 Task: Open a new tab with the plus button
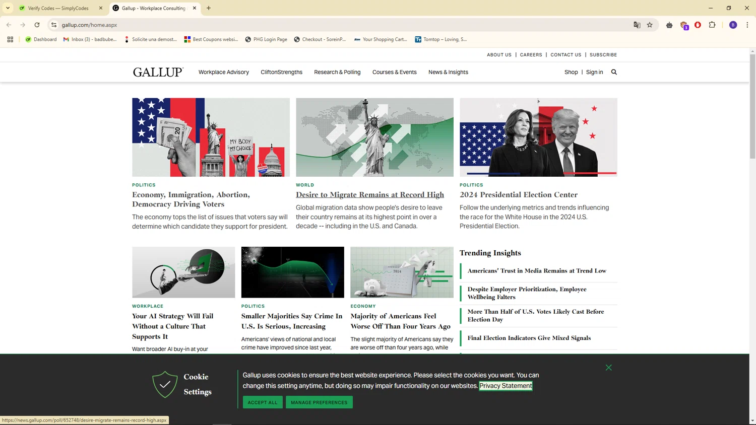coord(209,8)
